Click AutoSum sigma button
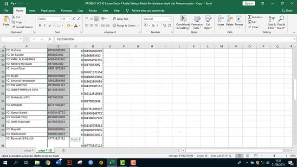297x167 pixels. tap(256, 17)
